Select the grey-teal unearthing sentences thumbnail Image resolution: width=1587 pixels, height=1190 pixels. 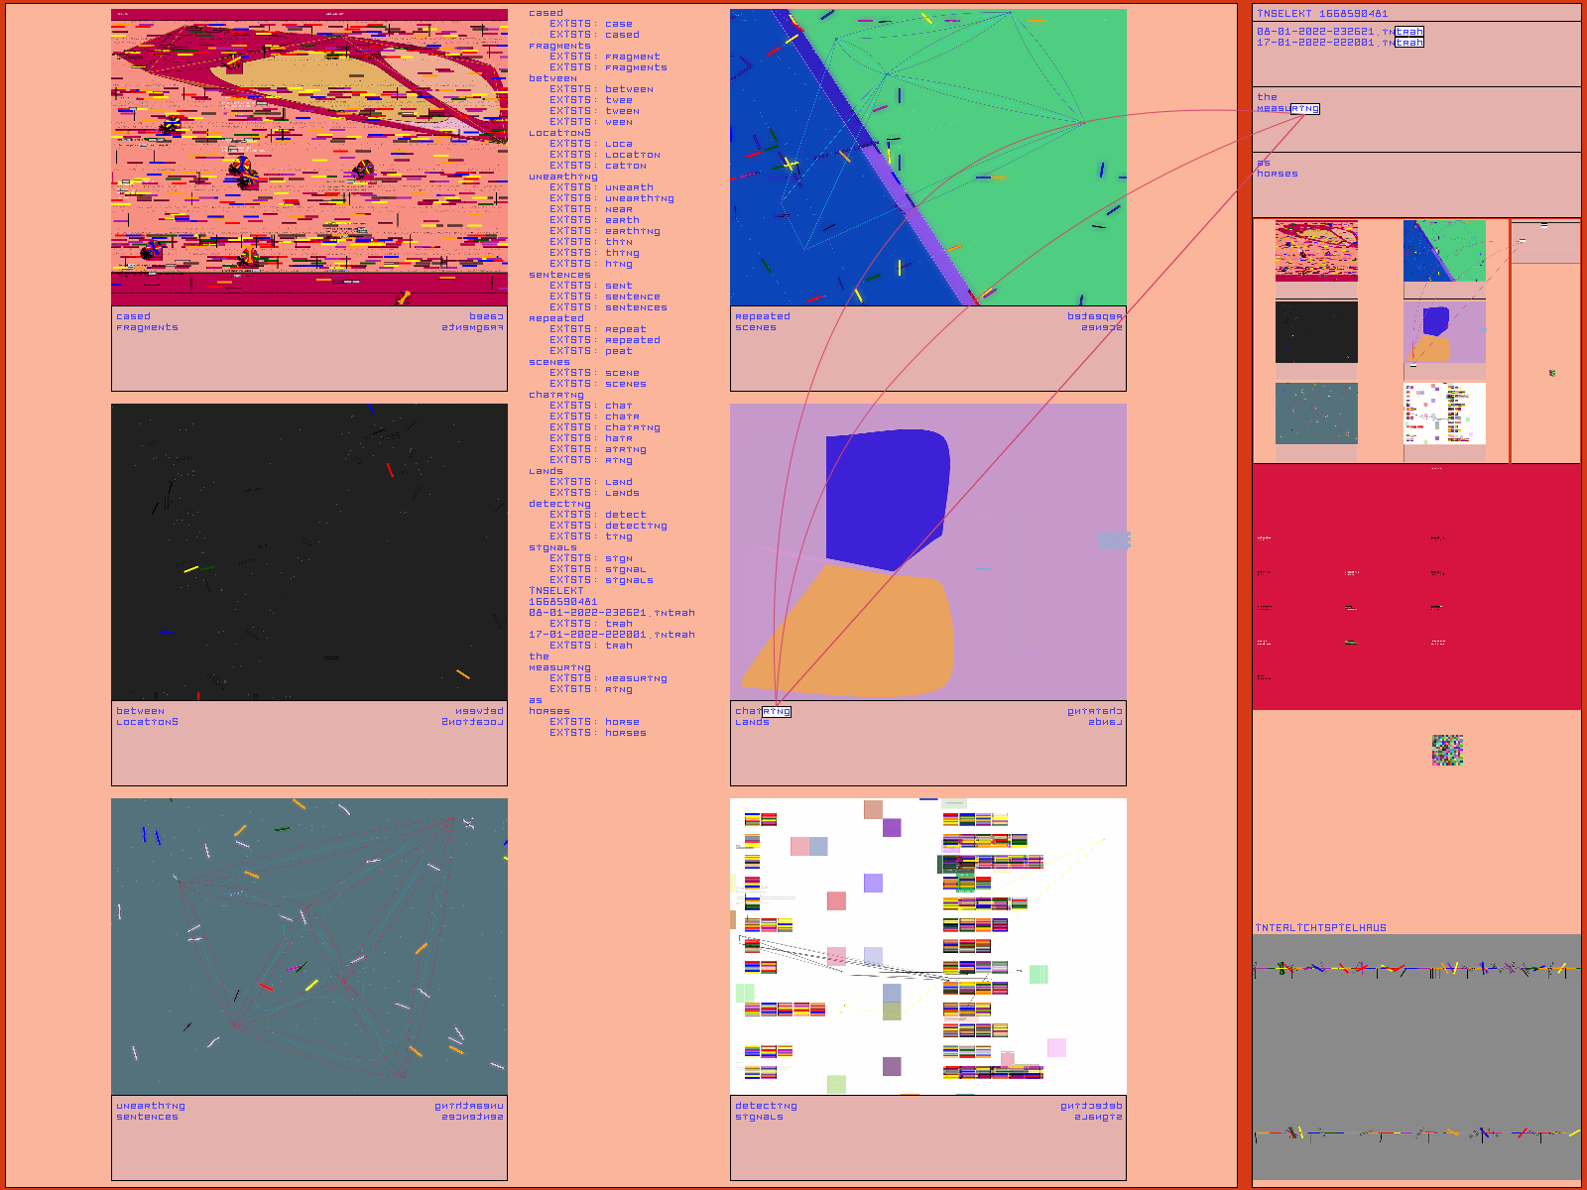pos(1316,414)
